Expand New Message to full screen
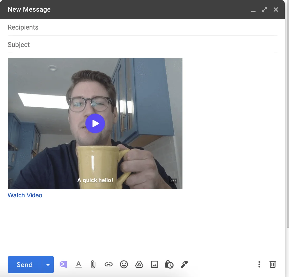This screenshot has height=277, width=289. (x=264, y=9)
